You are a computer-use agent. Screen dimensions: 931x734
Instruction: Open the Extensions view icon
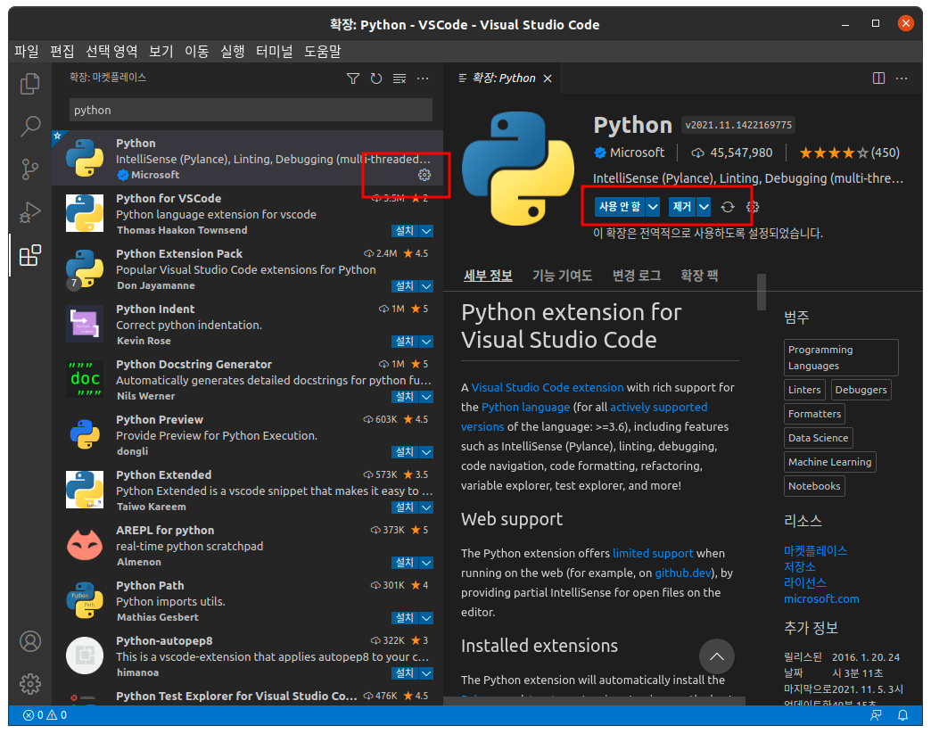pyautogui.click(x=29, y=255)
